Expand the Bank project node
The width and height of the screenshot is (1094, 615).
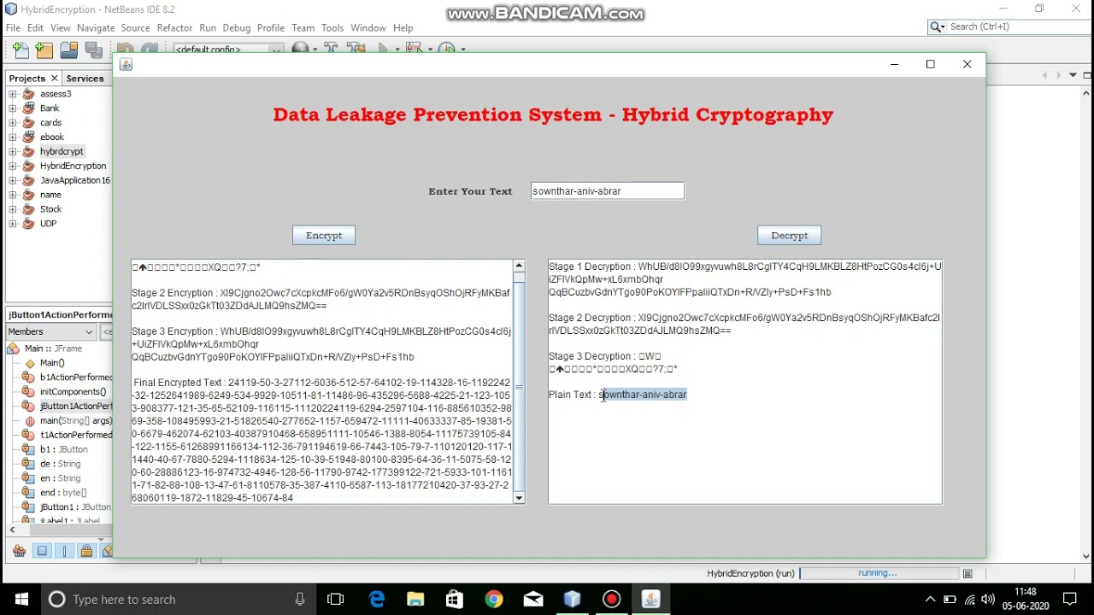pyautogui.click(x=13, y=108)
